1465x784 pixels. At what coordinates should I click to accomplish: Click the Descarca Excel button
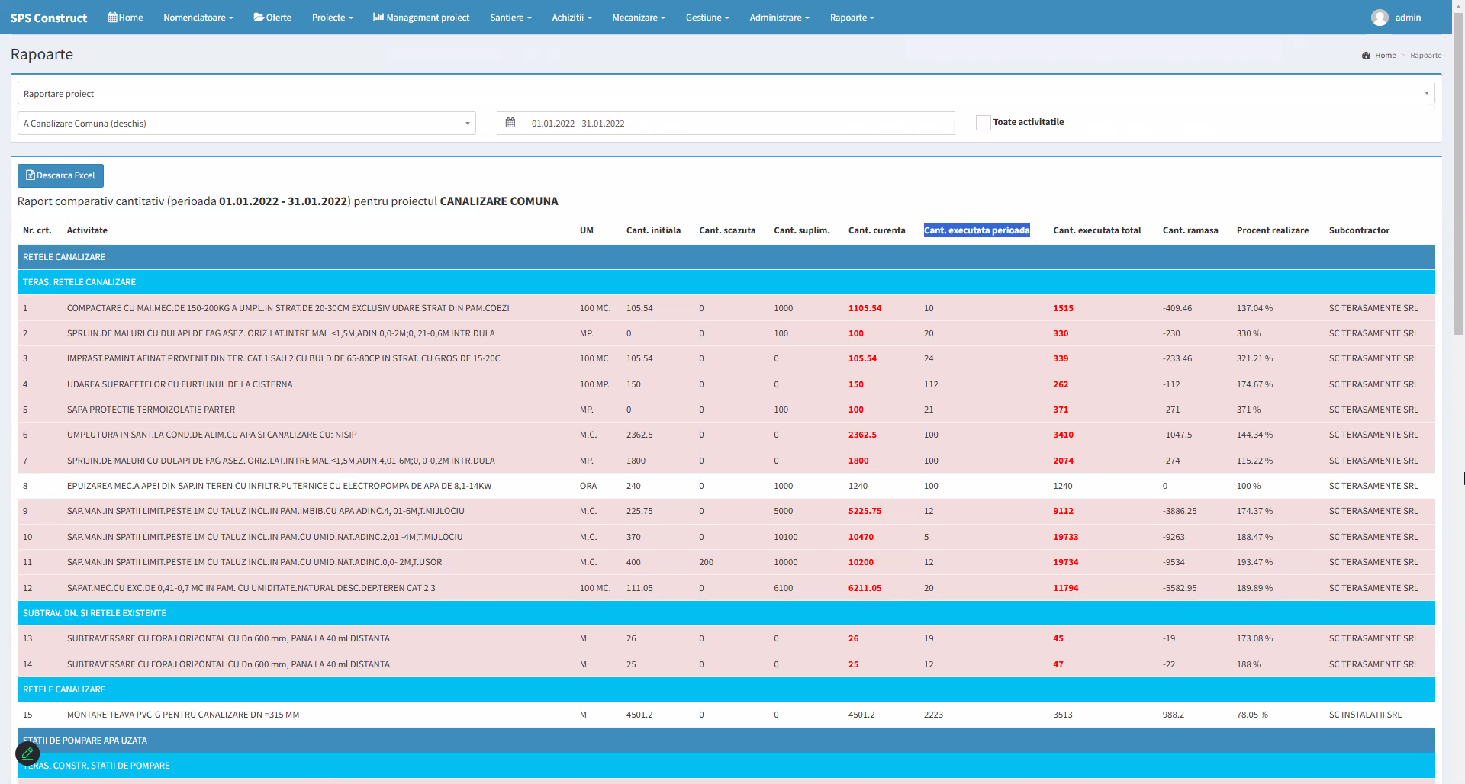61,175
